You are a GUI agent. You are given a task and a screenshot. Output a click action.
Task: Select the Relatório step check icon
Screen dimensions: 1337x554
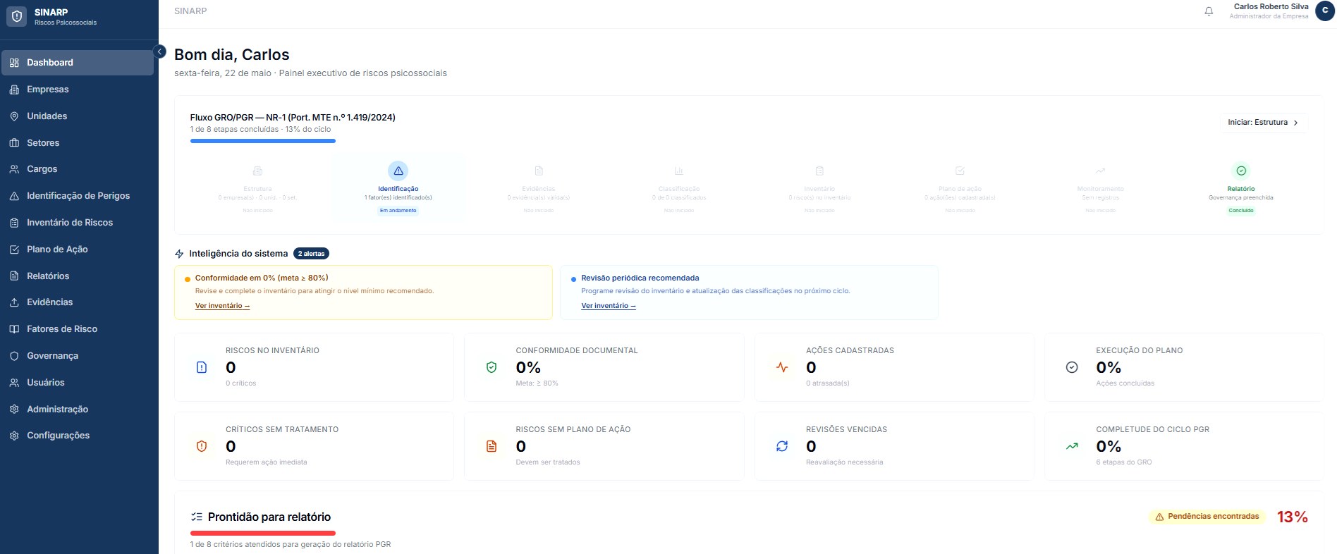pyautogui.click(x=1241, y=171)
